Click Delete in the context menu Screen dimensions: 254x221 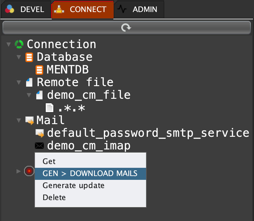pyautogui.click(x=54, y=198)
